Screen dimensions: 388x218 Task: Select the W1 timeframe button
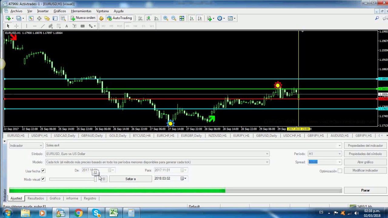point(152,26)
